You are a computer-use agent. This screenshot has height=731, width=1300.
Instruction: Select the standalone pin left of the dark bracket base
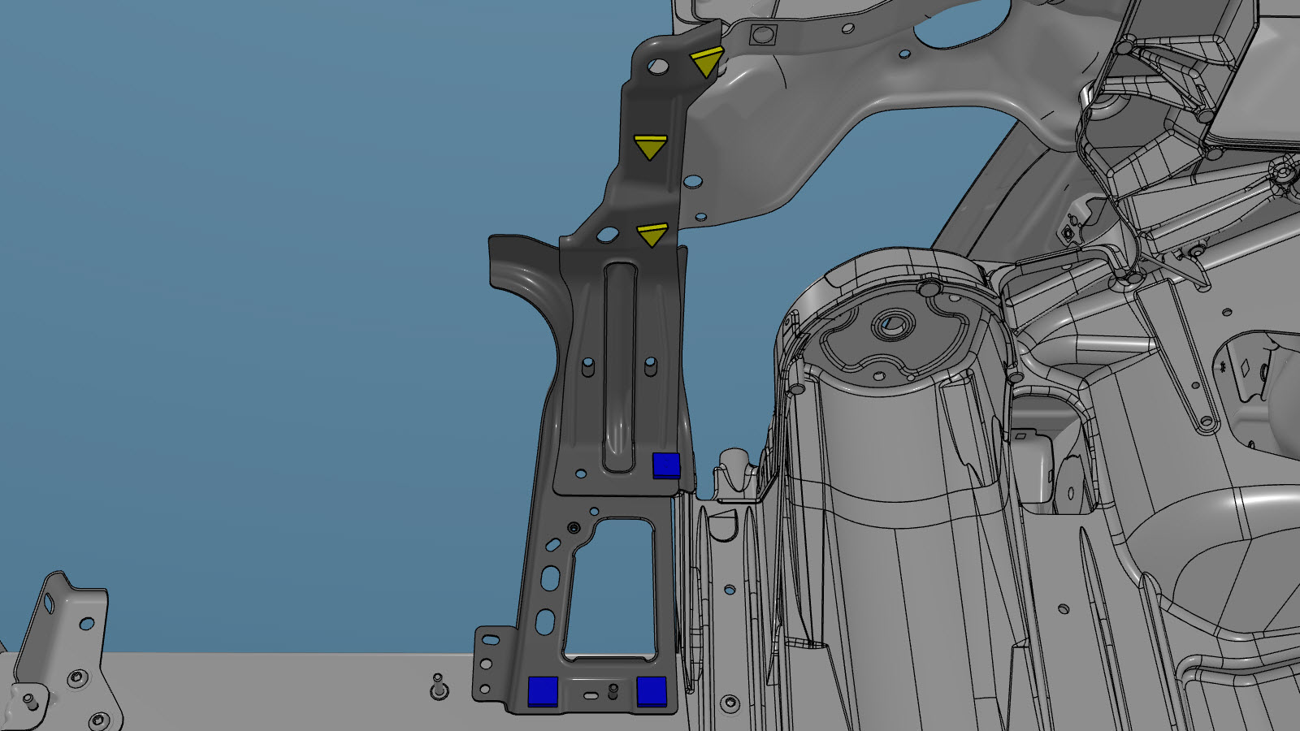(x=439, y=686)
